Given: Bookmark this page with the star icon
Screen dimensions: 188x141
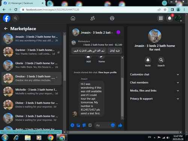Looking at the screenshot, I should click(165, 9).
